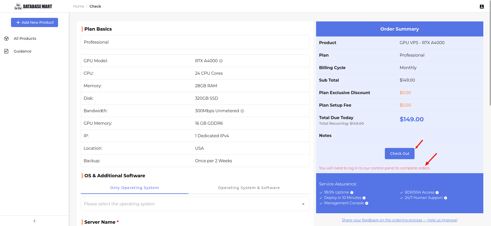Click the 99.9% Uptime info icon
Image resolution: width=491 pixels, height=226 pixels.
(352, 193)
